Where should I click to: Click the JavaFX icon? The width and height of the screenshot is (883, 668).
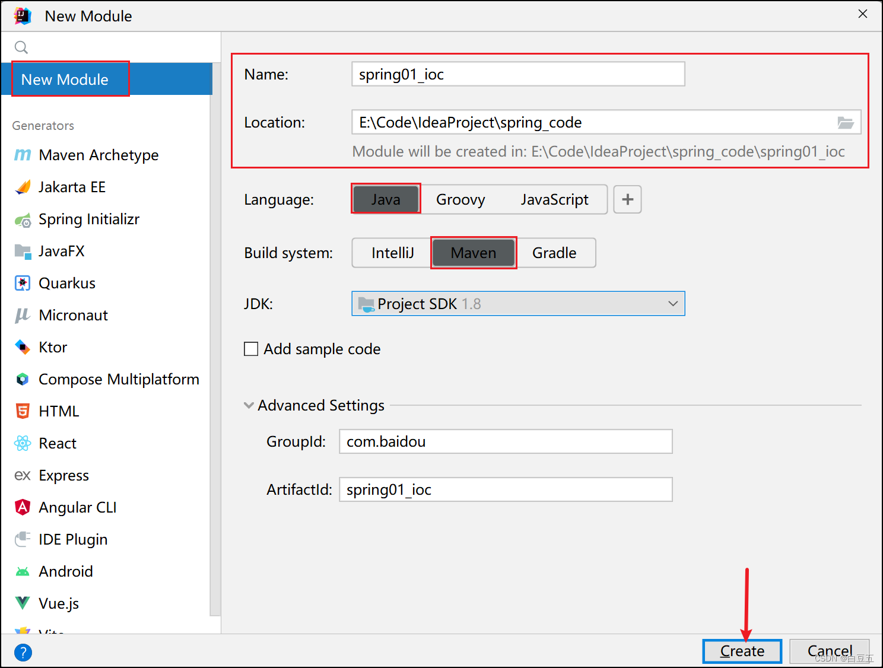(x=23, y=252)
